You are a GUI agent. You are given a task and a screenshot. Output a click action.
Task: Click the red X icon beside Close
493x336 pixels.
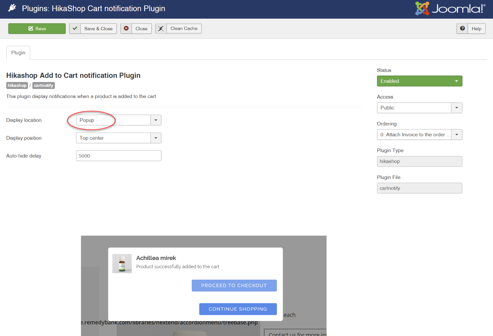(126, 29)
